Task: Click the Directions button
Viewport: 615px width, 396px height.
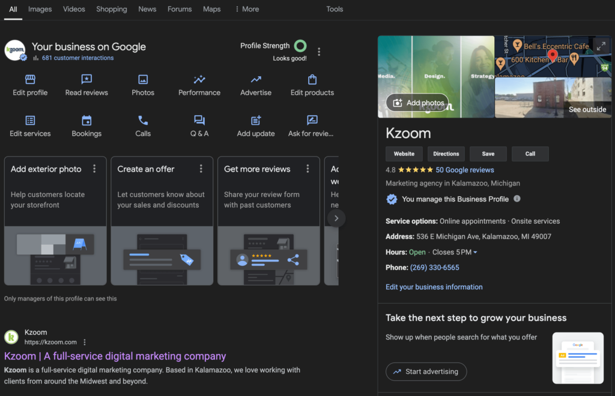Action: [446, 154]
